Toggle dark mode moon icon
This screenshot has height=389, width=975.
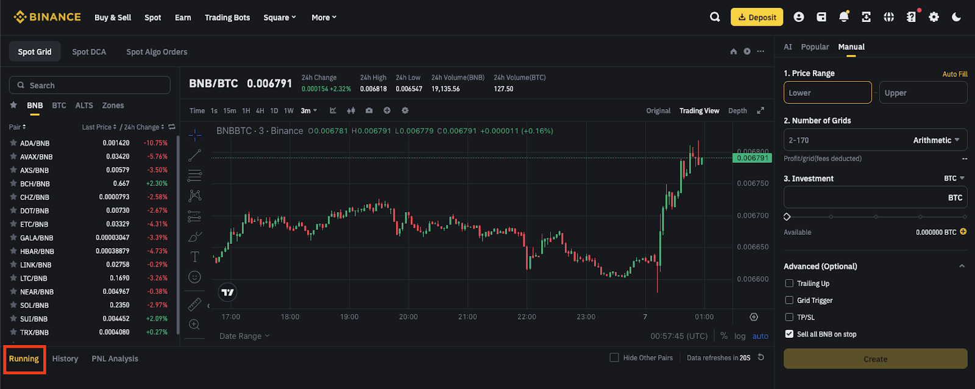(956, 17)
